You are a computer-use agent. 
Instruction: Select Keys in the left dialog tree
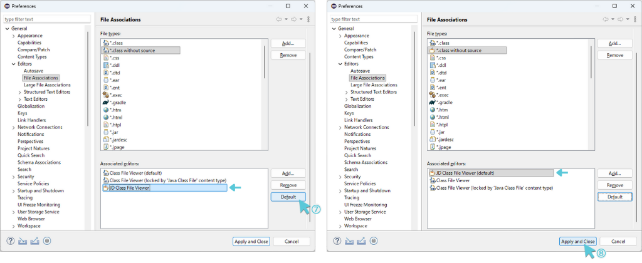coord(23,113)
